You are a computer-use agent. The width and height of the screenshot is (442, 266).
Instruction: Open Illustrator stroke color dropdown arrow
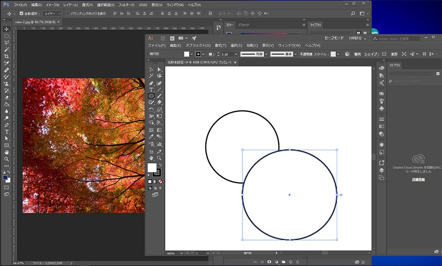tap(203, 54)
